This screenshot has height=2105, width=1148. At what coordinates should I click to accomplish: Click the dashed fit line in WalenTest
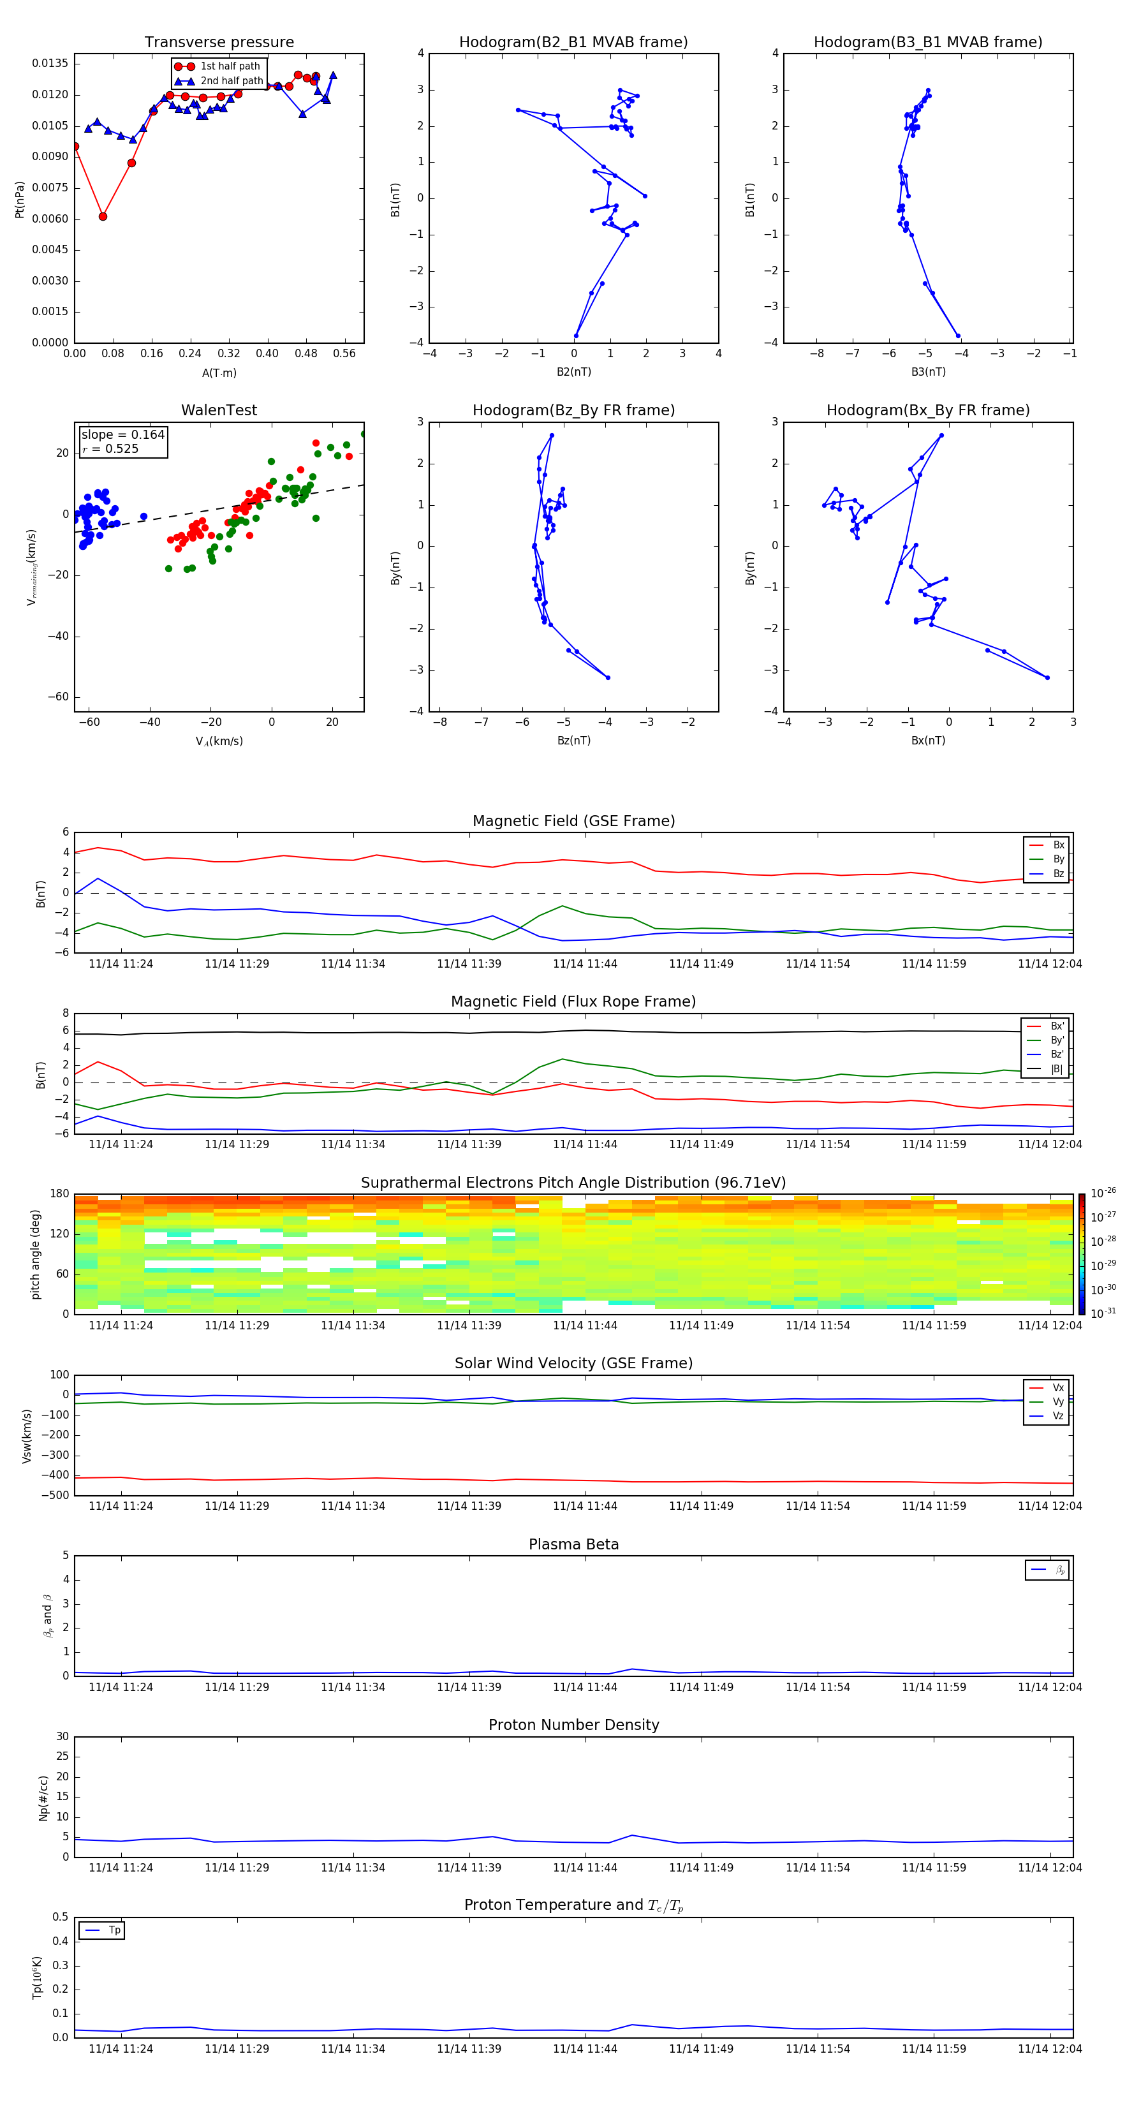tap(219, 509)
